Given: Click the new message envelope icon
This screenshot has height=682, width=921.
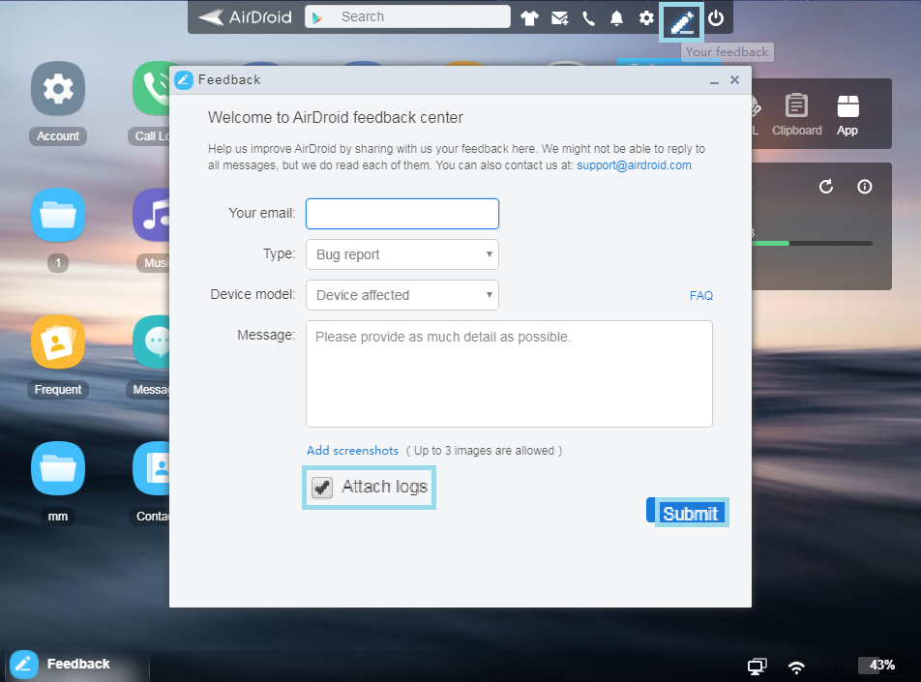Looking at the screenshot, I should [559, 17].
